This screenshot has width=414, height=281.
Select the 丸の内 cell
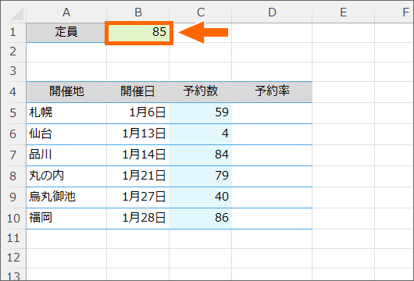click(x=66, y=176)
